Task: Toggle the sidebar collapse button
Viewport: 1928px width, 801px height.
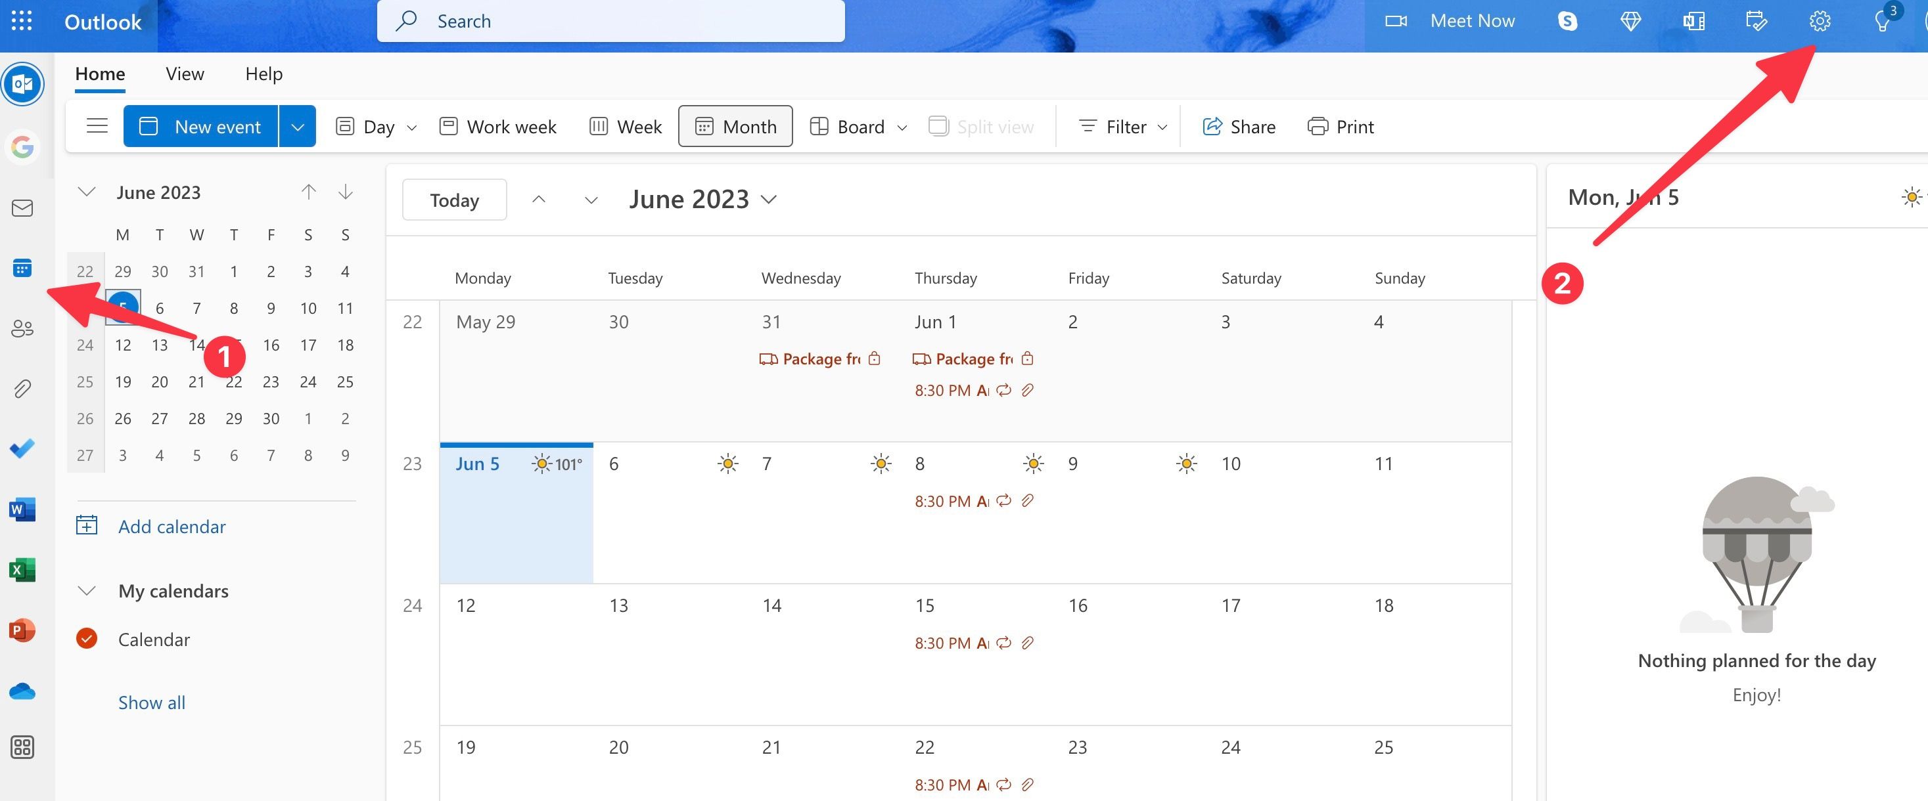Action: (95, 125)
